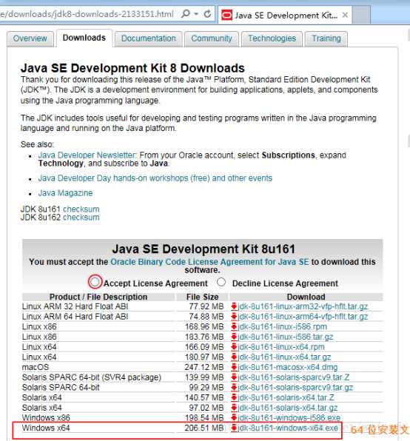410x441 pixels.
Task: Open the JDK 8u162 checksum link
Action: [81, 218]
